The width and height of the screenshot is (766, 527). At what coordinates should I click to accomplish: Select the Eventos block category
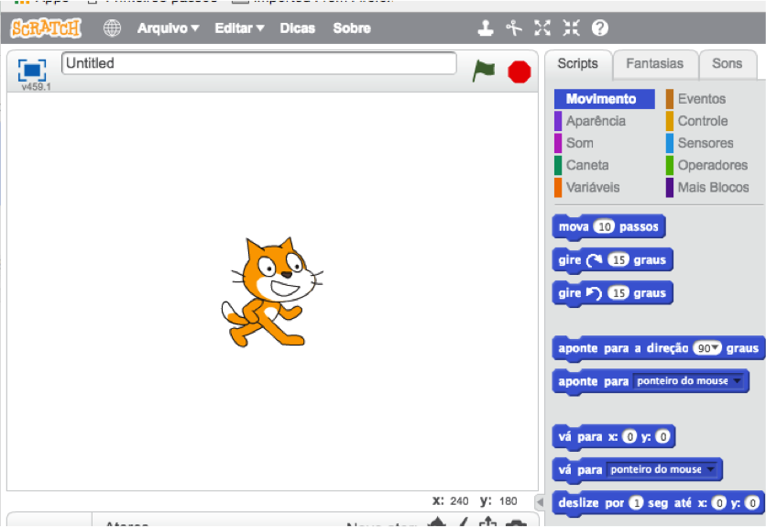coord(696,99)
